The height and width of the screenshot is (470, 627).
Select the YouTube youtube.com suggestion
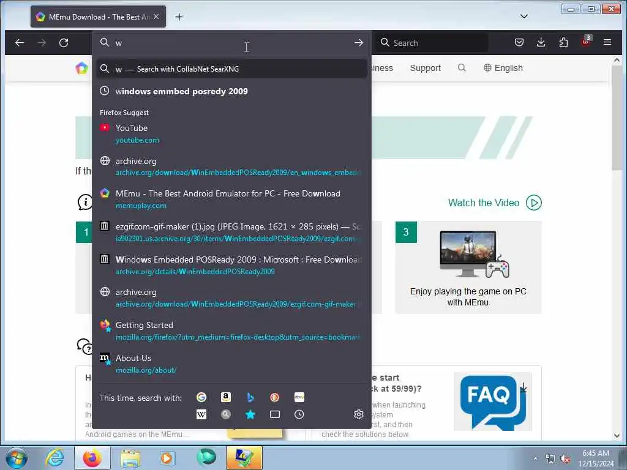click(231, 133)
